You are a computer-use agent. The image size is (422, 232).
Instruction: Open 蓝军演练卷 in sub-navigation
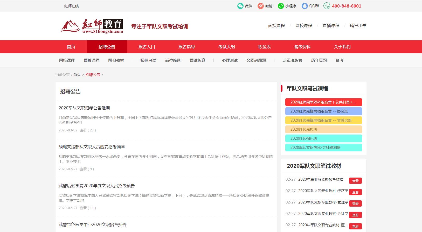click(292, 60)
